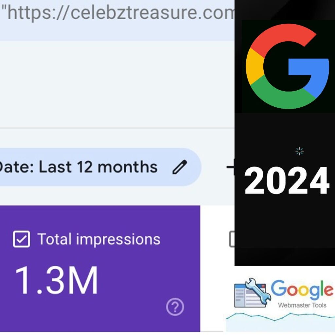Toggle the Total impressions checkbox
Image resolution: width=335 pixels, height=335 pixels.
pos(21,239)
